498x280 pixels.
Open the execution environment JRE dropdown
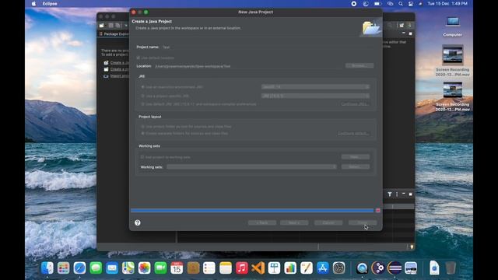click(x=315, y=86)
